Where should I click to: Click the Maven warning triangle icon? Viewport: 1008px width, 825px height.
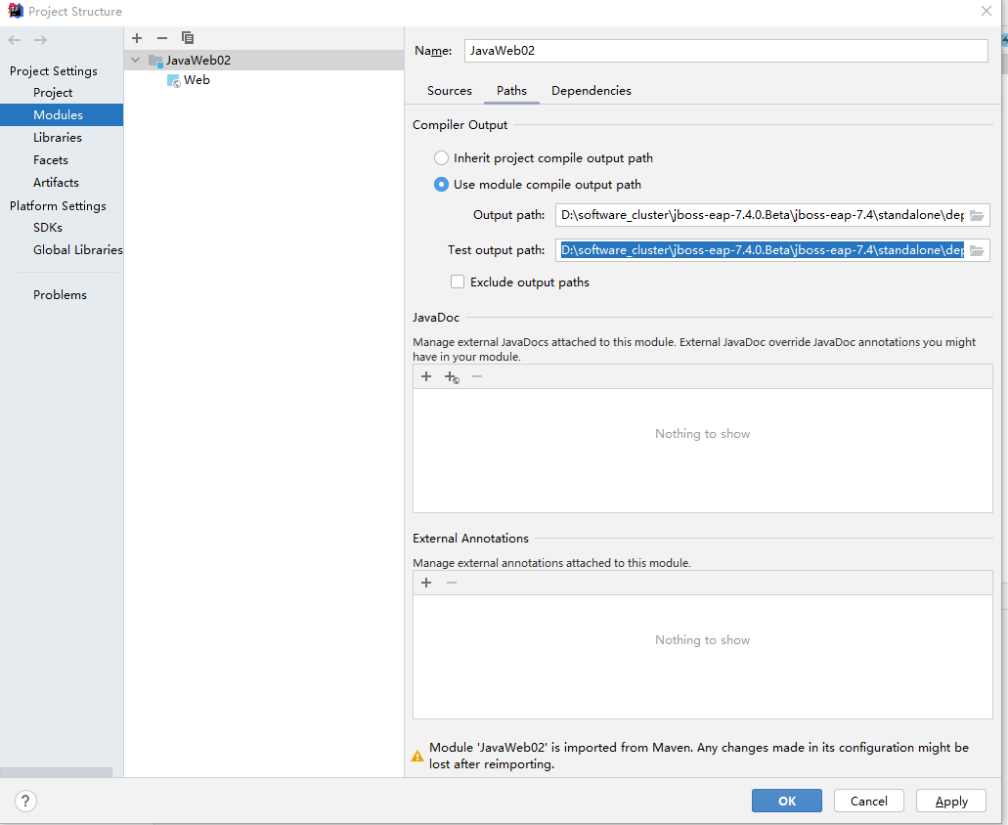pyautogui.click(x=417, y=757)
